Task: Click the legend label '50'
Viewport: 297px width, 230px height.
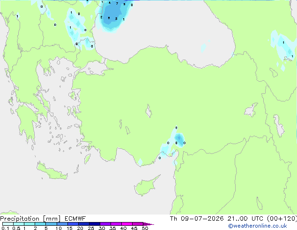Action: [145, 228]
